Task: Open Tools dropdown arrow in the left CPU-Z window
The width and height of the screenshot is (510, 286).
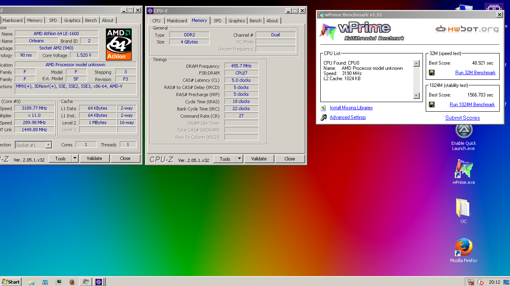Action: 75,158
